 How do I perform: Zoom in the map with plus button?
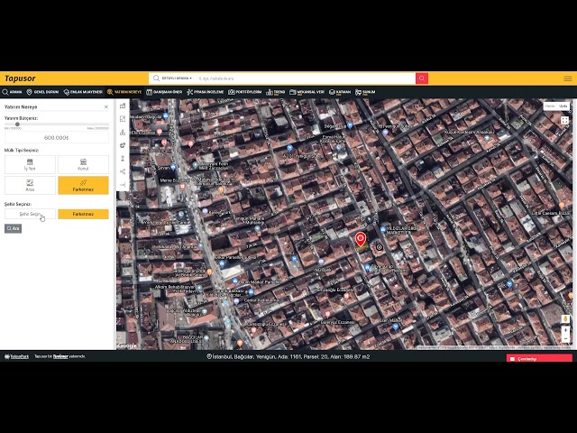tap(565, 330)
